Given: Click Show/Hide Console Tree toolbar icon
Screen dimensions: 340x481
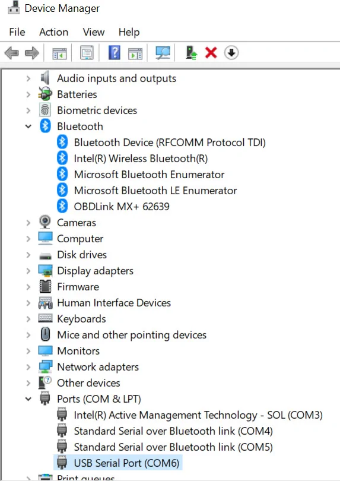Looking at the screenshot, I should click(59, 53).
